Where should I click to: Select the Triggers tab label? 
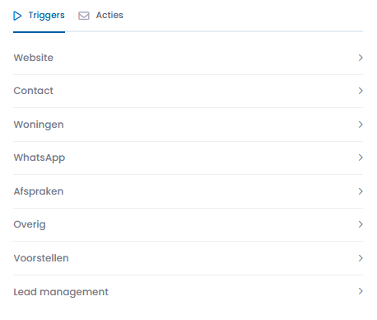point(46,15)
